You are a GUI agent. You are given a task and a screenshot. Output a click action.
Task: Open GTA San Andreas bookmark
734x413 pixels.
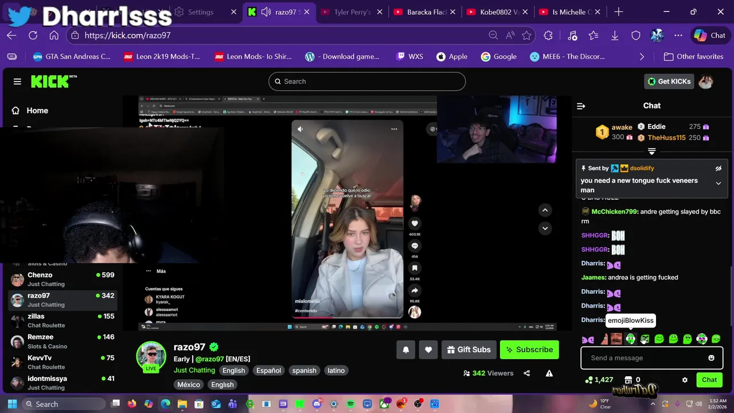[72, 57]
